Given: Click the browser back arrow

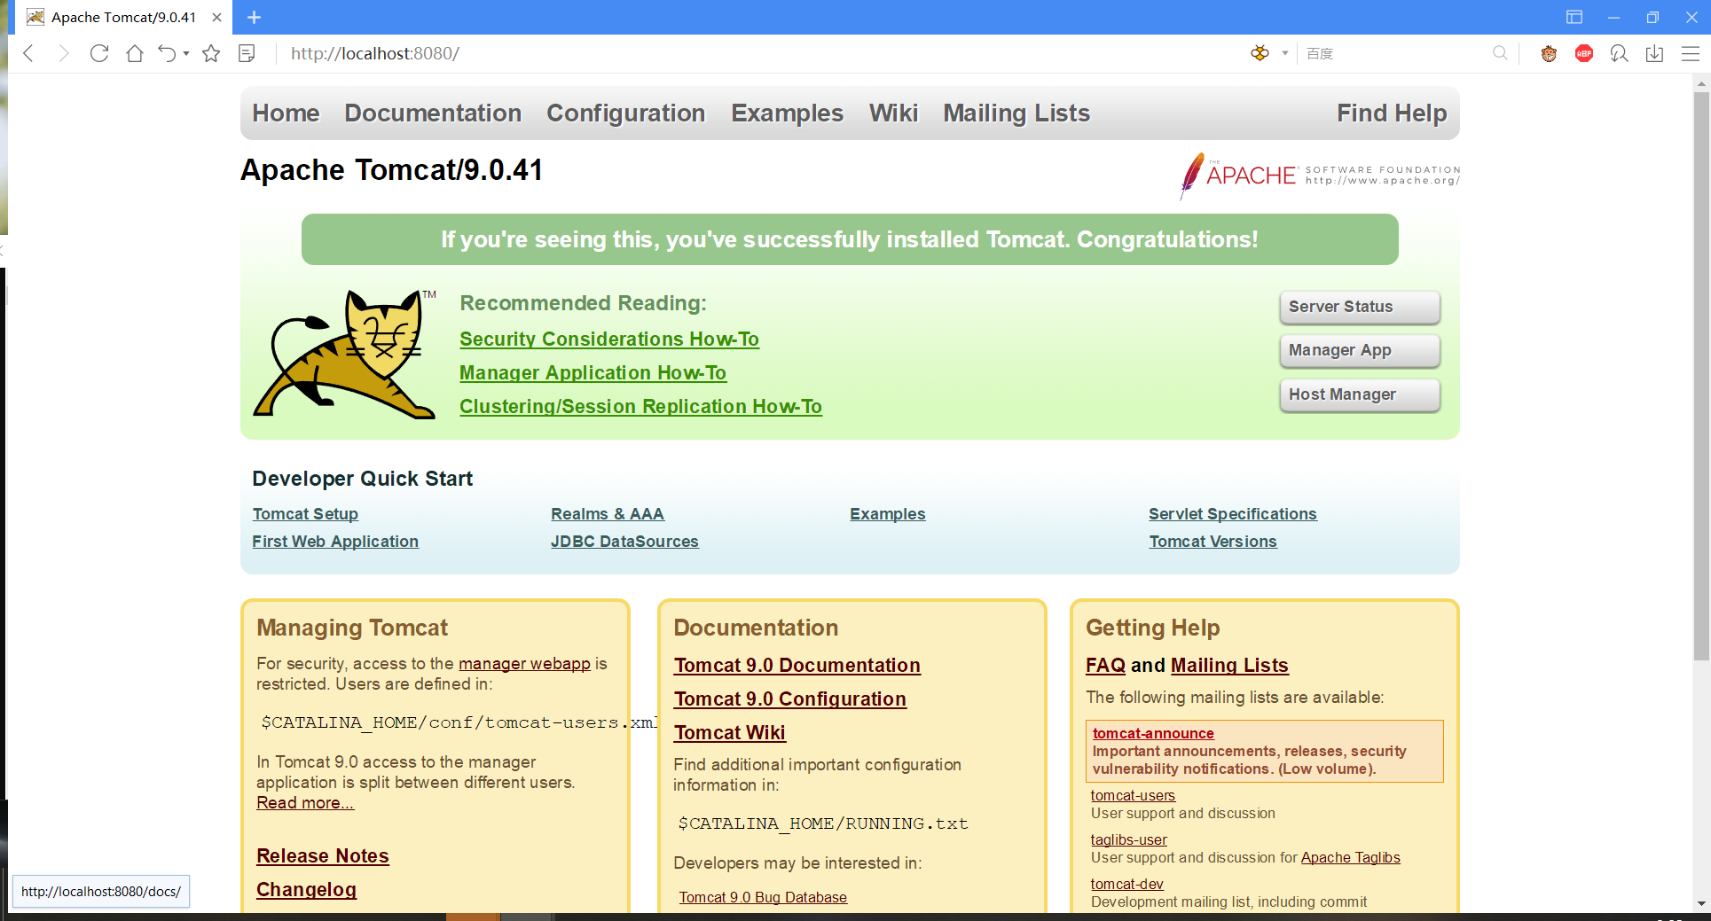Looking at the screenshot, I should pos(28,53).
